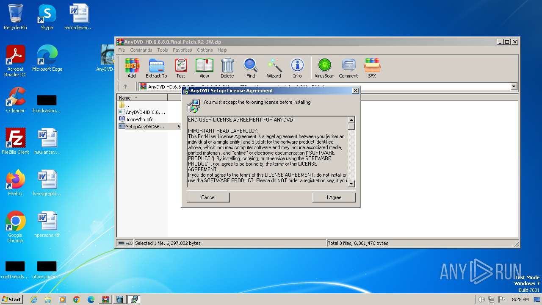Select Microsoft Edge desktop shortcut
542x305 pixels.
pyautogui.click(x=47, y=58)
